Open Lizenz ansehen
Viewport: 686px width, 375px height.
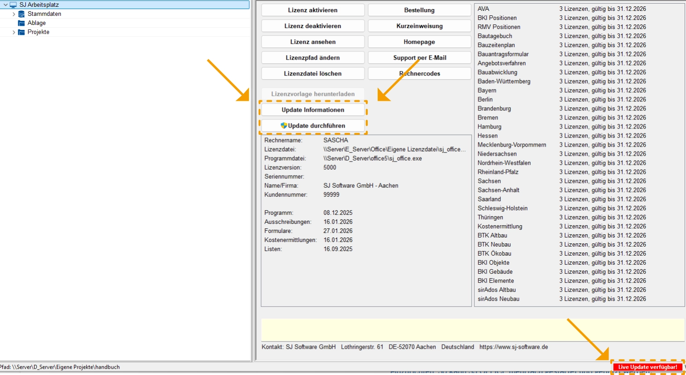coord(313,42)
